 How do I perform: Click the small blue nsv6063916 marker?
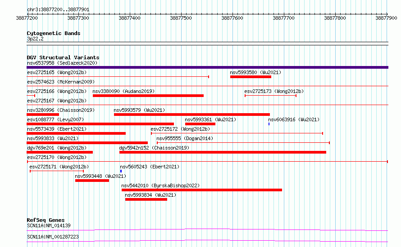click(269, 124)
